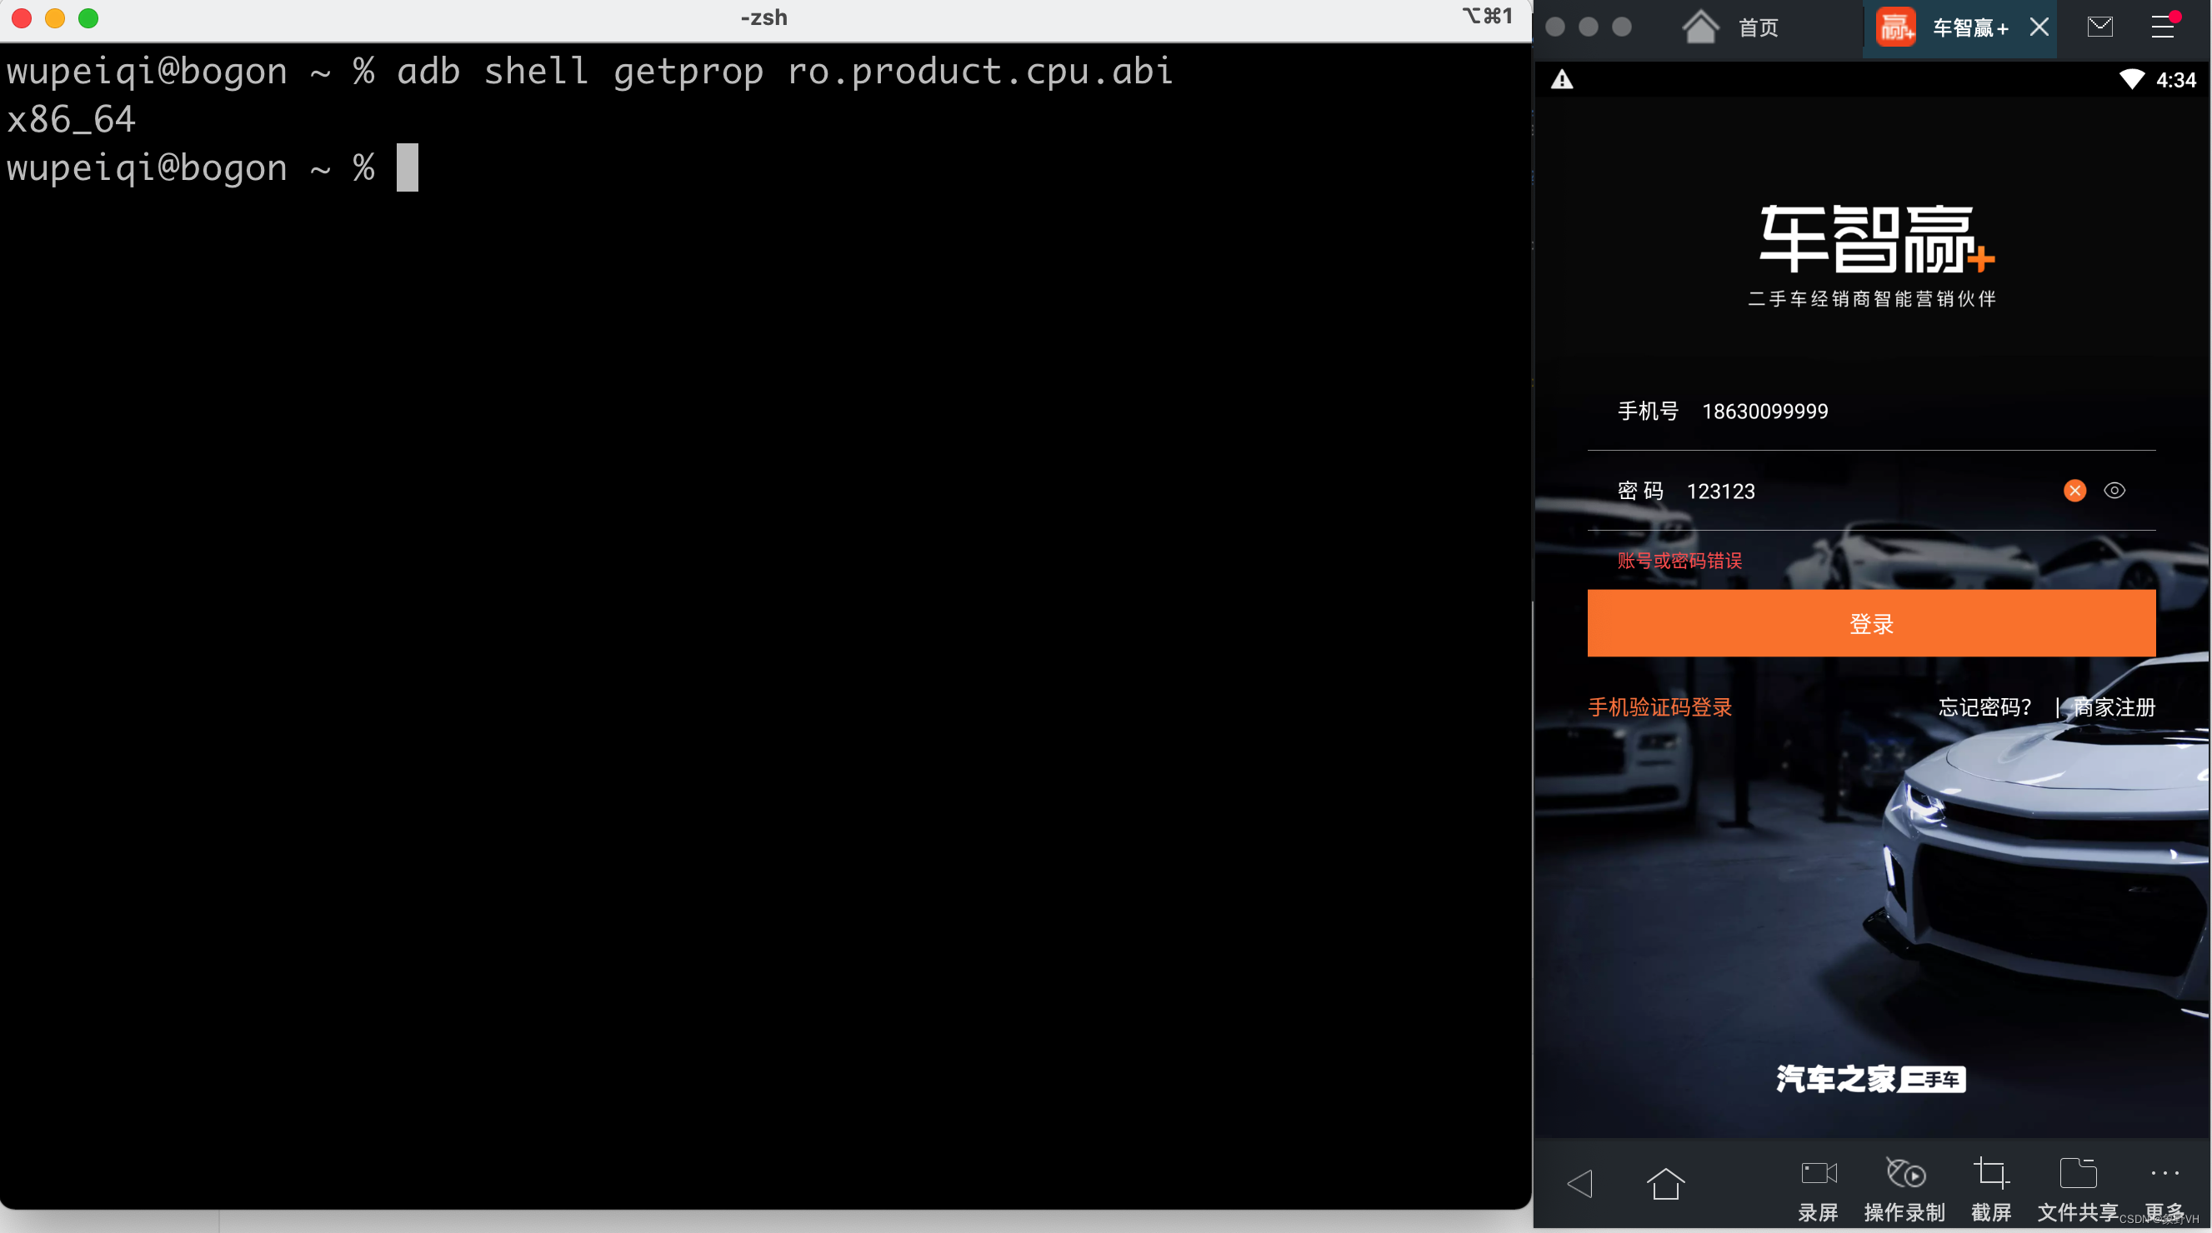
Task: Switch to the 车智赢+ app tab
Action: pyautogui.click(x=1959, y=27)
